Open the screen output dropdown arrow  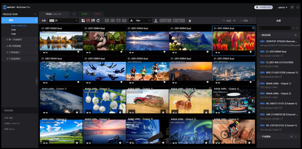[x=251, y=21]
